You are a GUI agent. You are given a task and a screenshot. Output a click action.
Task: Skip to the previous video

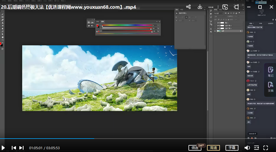coord(14,148)
